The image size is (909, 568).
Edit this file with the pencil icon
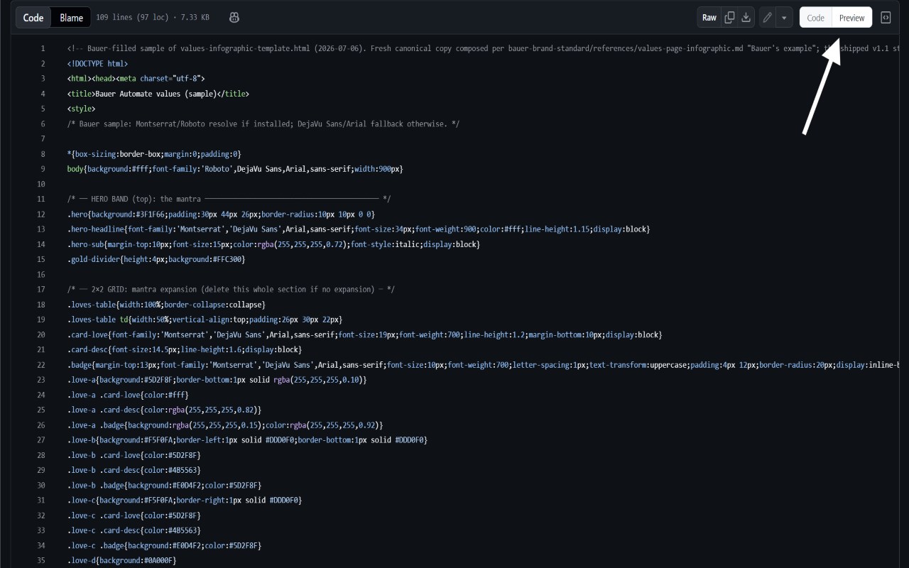click(767, 18)
